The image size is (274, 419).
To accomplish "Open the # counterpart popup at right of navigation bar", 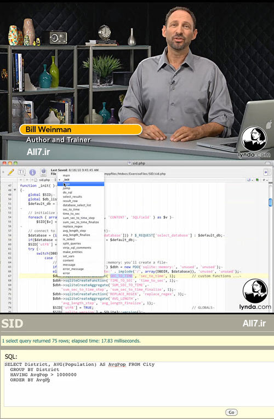I will pyautogui.click(x=265, y=180).
